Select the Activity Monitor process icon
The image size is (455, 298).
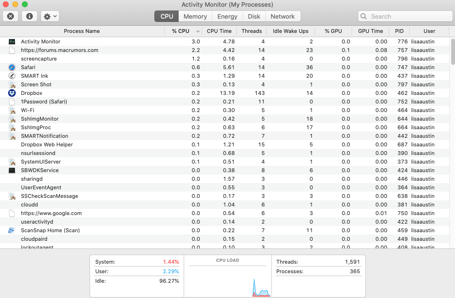12,41
